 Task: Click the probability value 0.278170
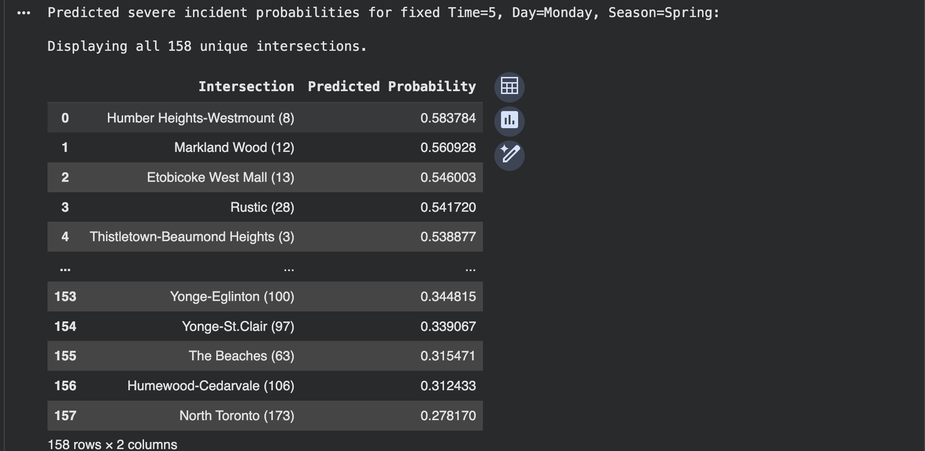point(448,416)
